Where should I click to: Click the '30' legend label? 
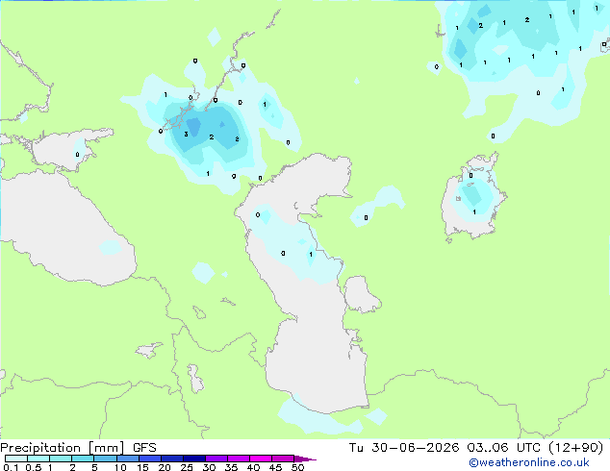pyautogui.click(x=209, y=467)
